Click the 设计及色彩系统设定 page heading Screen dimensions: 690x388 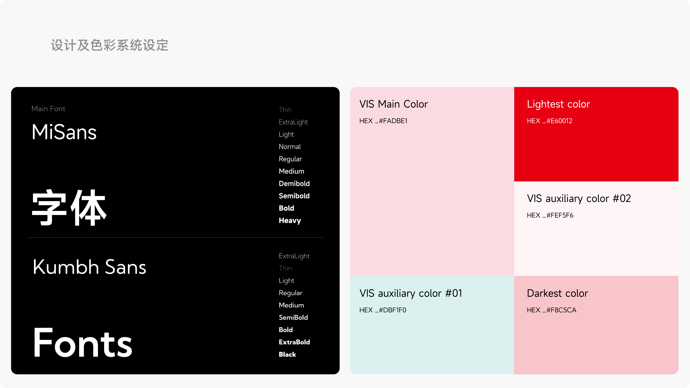click(x=110, y=45)
